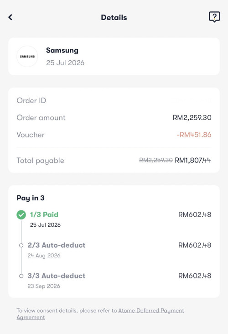Open the 2/3 Auto-deduct installment entry

coord(114,250)
